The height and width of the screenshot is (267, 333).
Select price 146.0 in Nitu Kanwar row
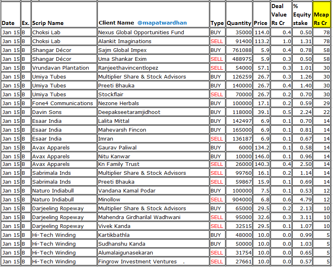(262, 156)
